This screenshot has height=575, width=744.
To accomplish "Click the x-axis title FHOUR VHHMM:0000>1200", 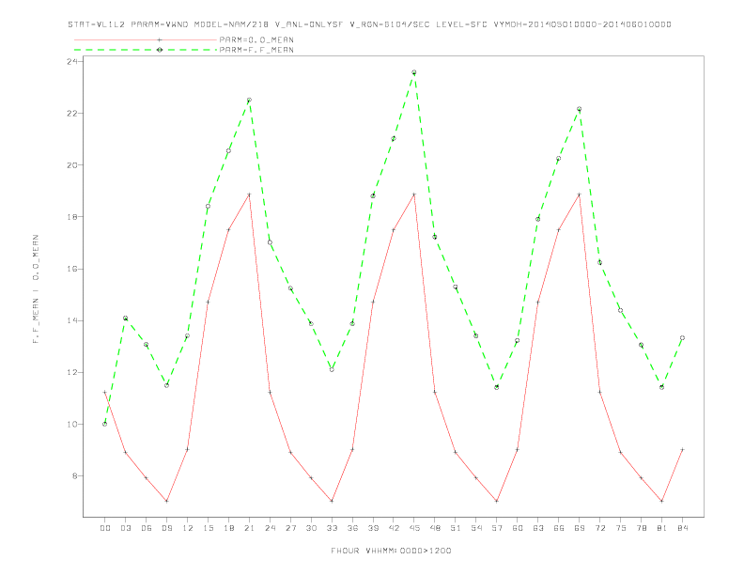I will pyautogui.click(x=391, y=551).
